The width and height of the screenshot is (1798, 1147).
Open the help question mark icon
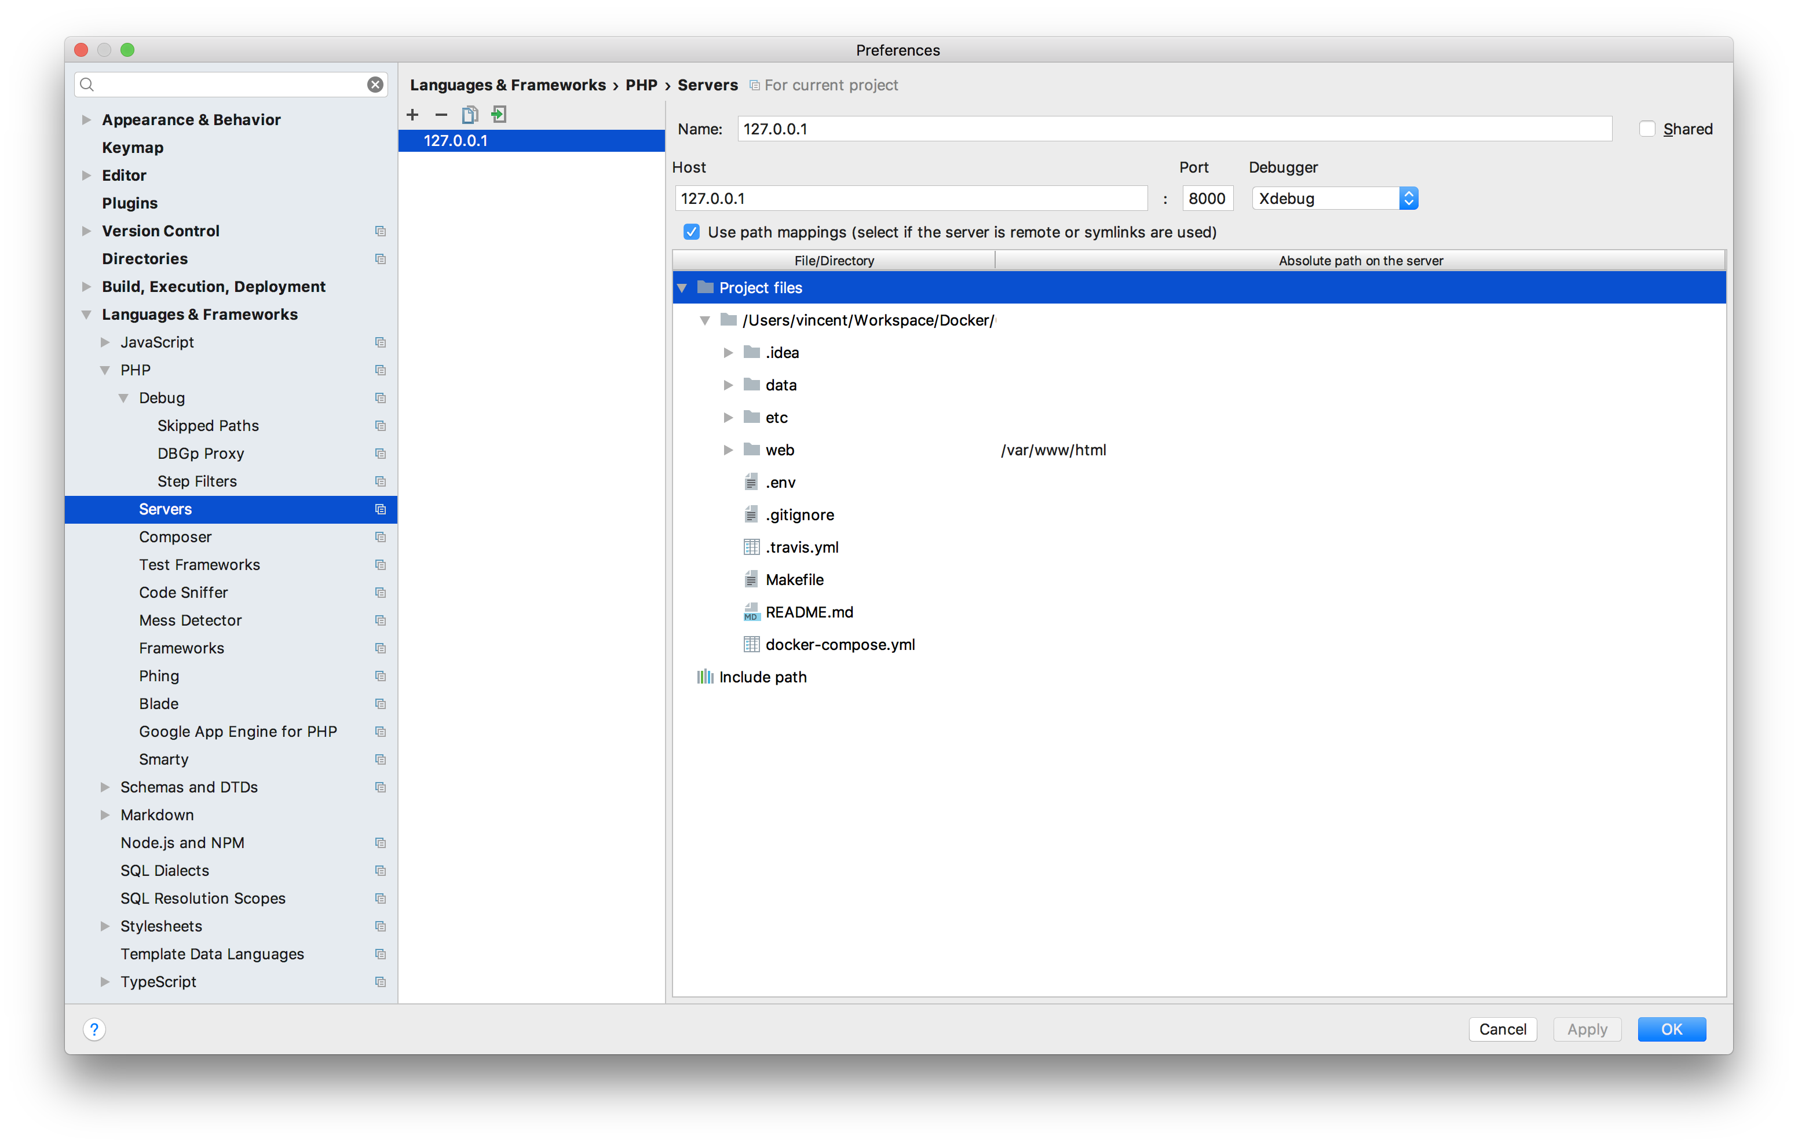(94, 1029)
